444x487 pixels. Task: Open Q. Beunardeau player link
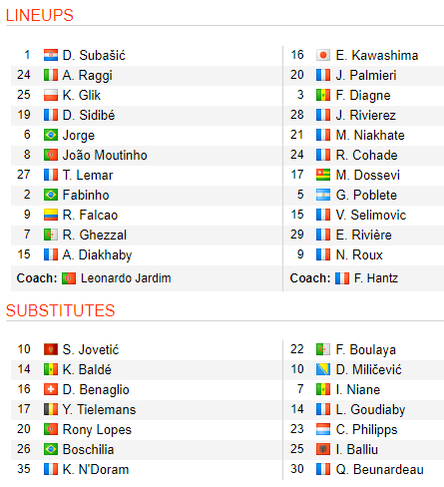pos(380,469)
